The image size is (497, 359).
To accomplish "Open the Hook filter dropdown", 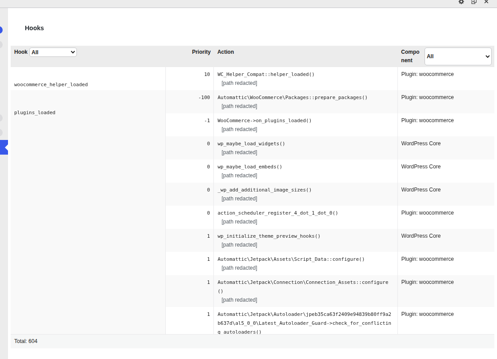I will pos(53,52).
